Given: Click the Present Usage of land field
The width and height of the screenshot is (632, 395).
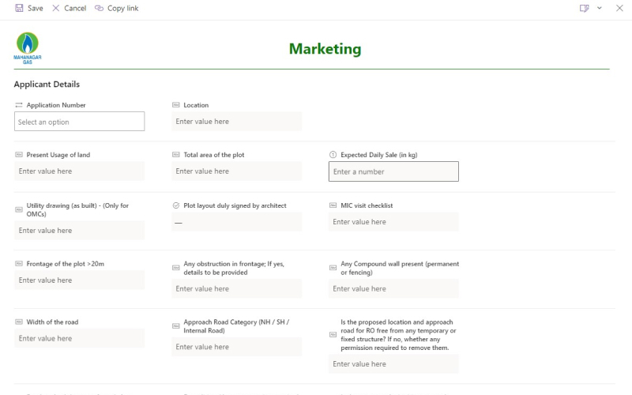Looking at the screenshot, I should click(80, 171).
